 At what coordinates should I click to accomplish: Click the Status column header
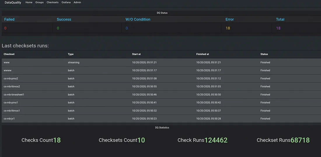(x=264, y=54)
